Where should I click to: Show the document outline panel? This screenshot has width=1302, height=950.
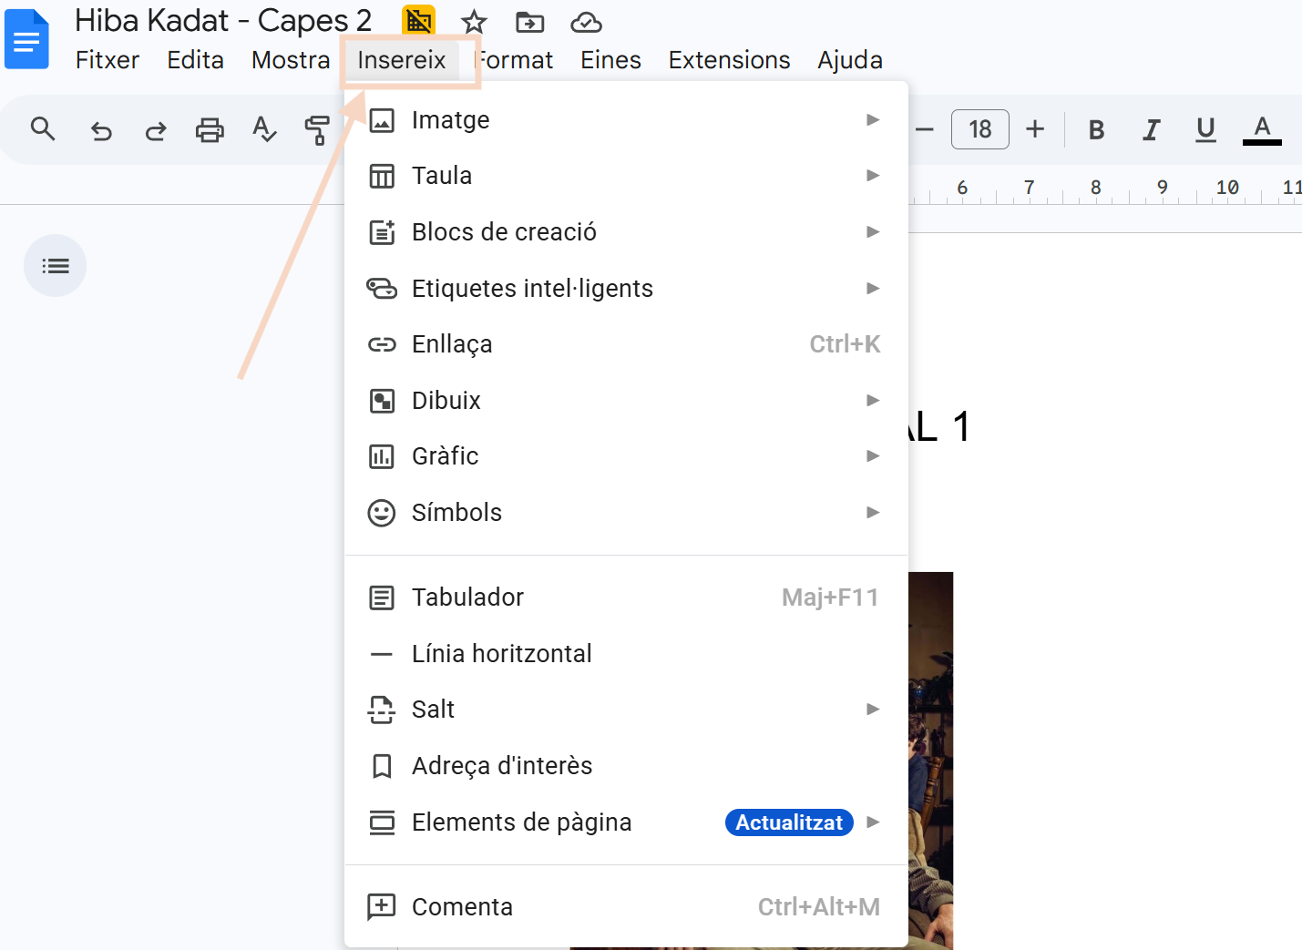[56, 266]
